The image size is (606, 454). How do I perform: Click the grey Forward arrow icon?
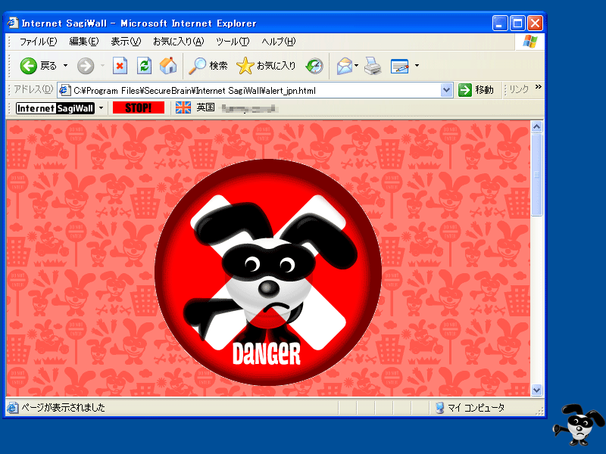click(86, 66)
